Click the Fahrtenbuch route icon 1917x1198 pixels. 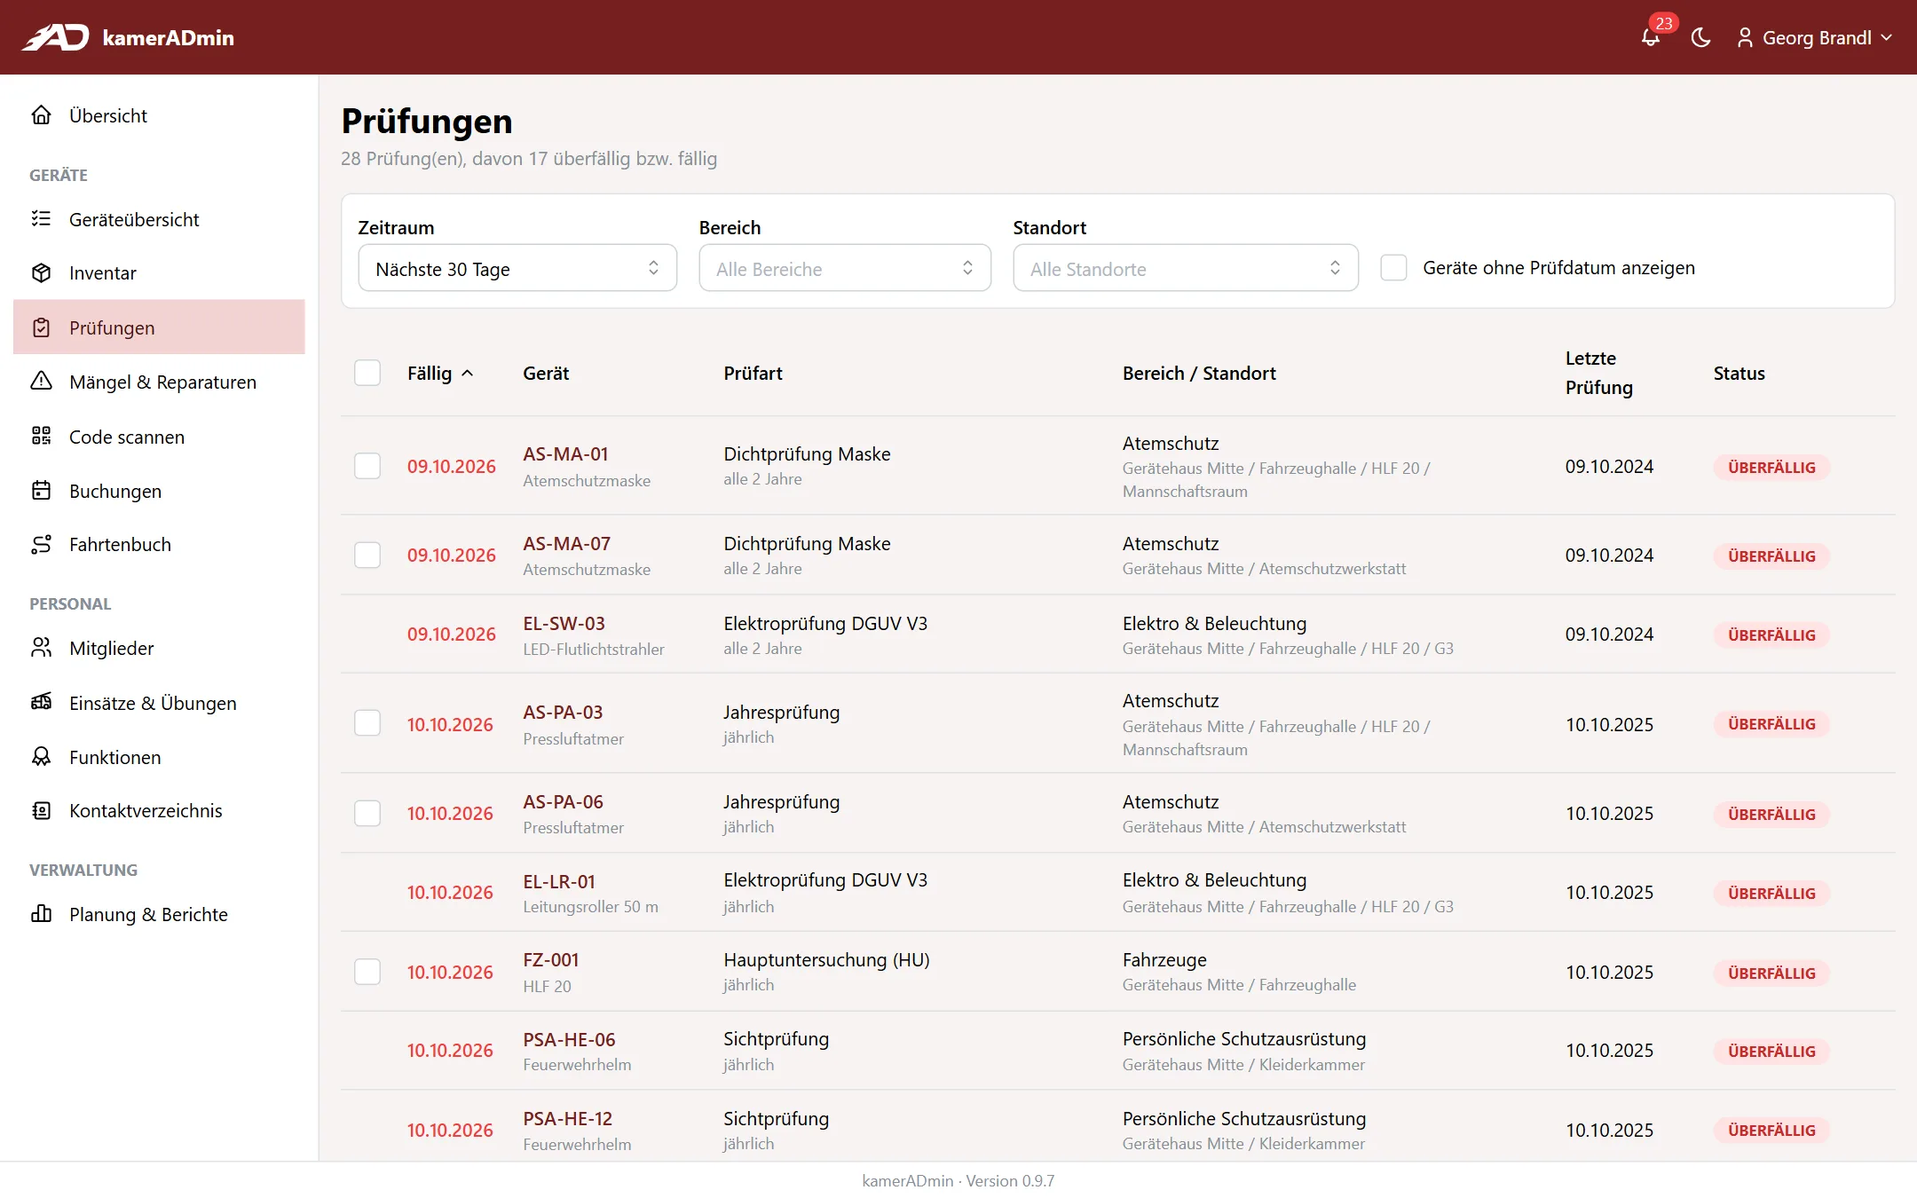pos(42,544)
